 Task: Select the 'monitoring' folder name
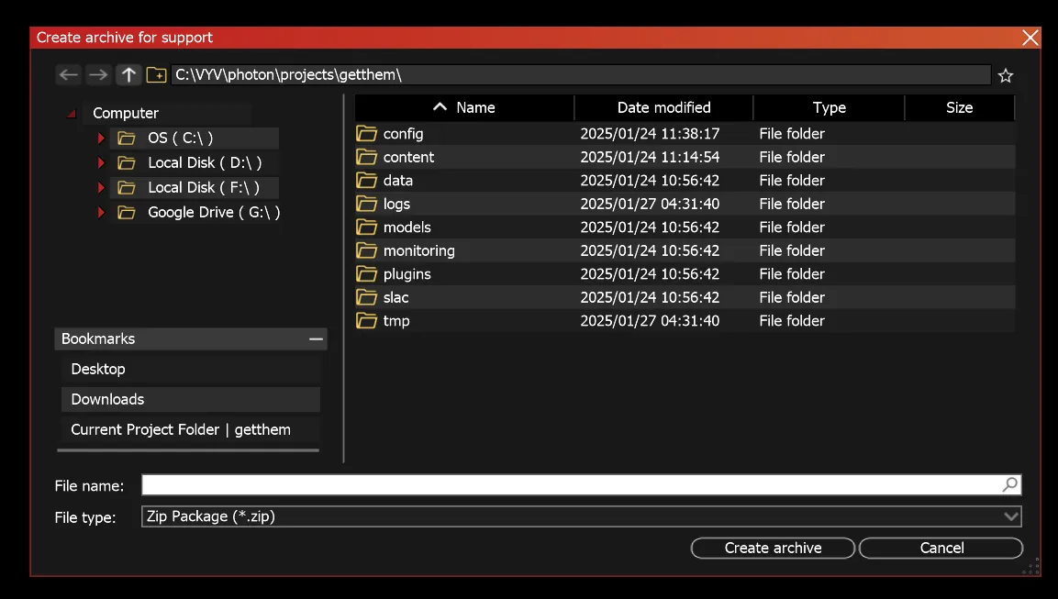[419, 251]
